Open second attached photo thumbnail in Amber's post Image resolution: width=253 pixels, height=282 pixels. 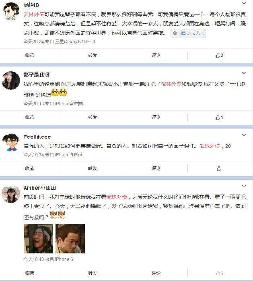(70, 238)
